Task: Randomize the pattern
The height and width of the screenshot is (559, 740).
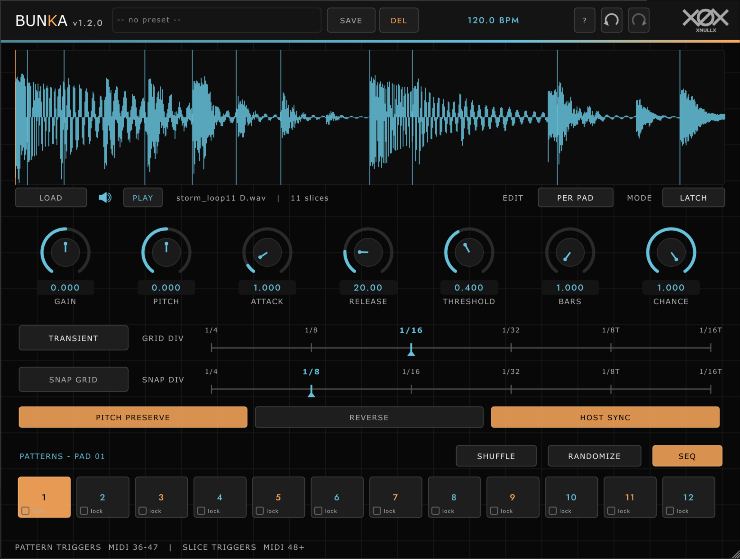Action: (x=595, y=456)
